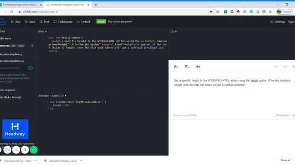Reload the page
295x165 pixels.
[x=12, y=11]
